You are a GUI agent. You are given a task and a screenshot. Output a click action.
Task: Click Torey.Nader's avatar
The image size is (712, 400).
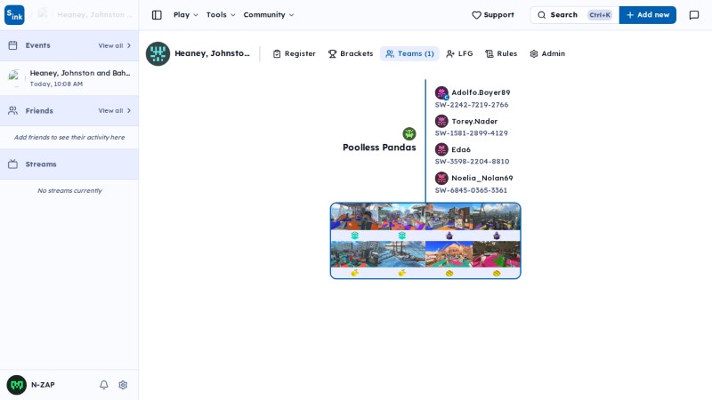(x=441, y=121)
